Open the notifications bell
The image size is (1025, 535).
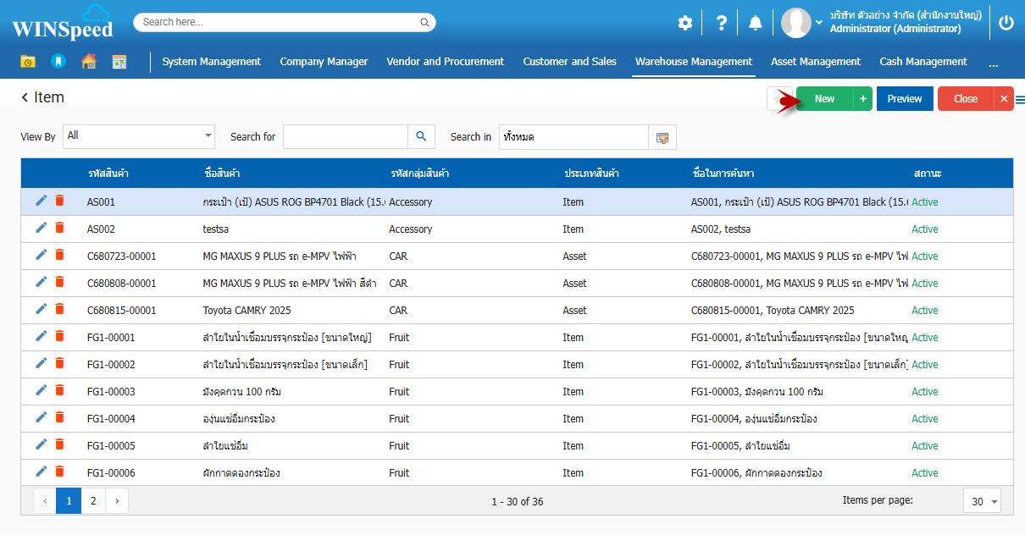pyautogui.click(x=755, y=23)
